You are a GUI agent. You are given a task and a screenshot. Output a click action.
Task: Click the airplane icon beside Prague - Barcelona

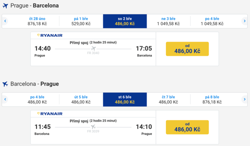(x=5, y=6)
